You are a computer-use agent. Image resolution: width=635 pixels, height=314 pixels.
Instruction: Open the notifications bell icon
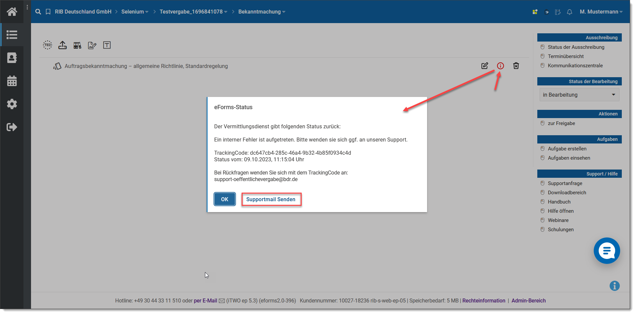tap(569, 12)
